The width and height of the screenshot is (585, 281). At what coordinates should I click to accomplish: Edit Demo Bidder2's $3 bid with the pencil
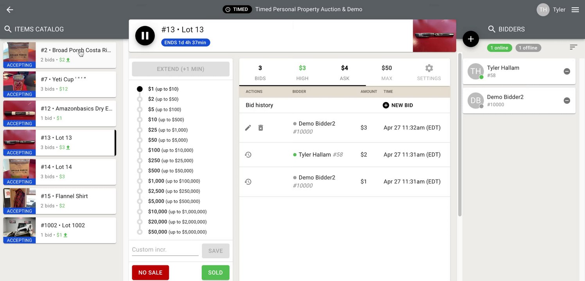coord(248,128)
